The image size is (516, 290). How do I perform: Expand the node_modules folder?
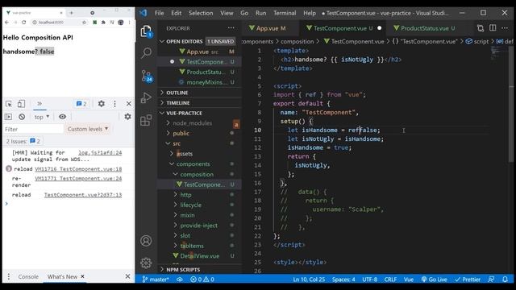[200, 123]
